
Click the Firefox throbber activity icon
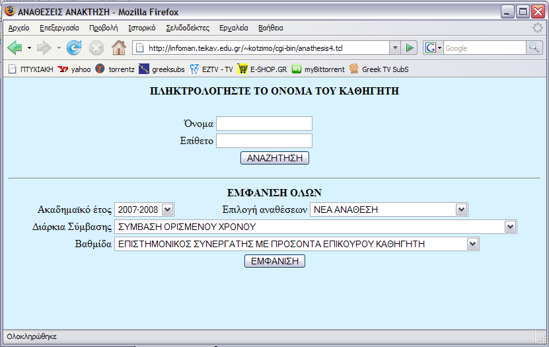(537, 28)
